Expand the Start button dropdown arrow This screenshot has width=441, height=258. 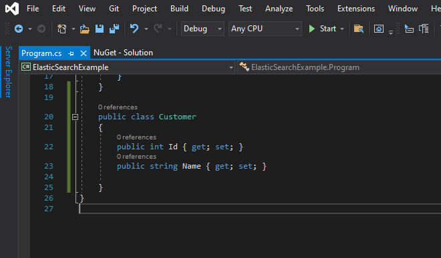coord(342,29)
